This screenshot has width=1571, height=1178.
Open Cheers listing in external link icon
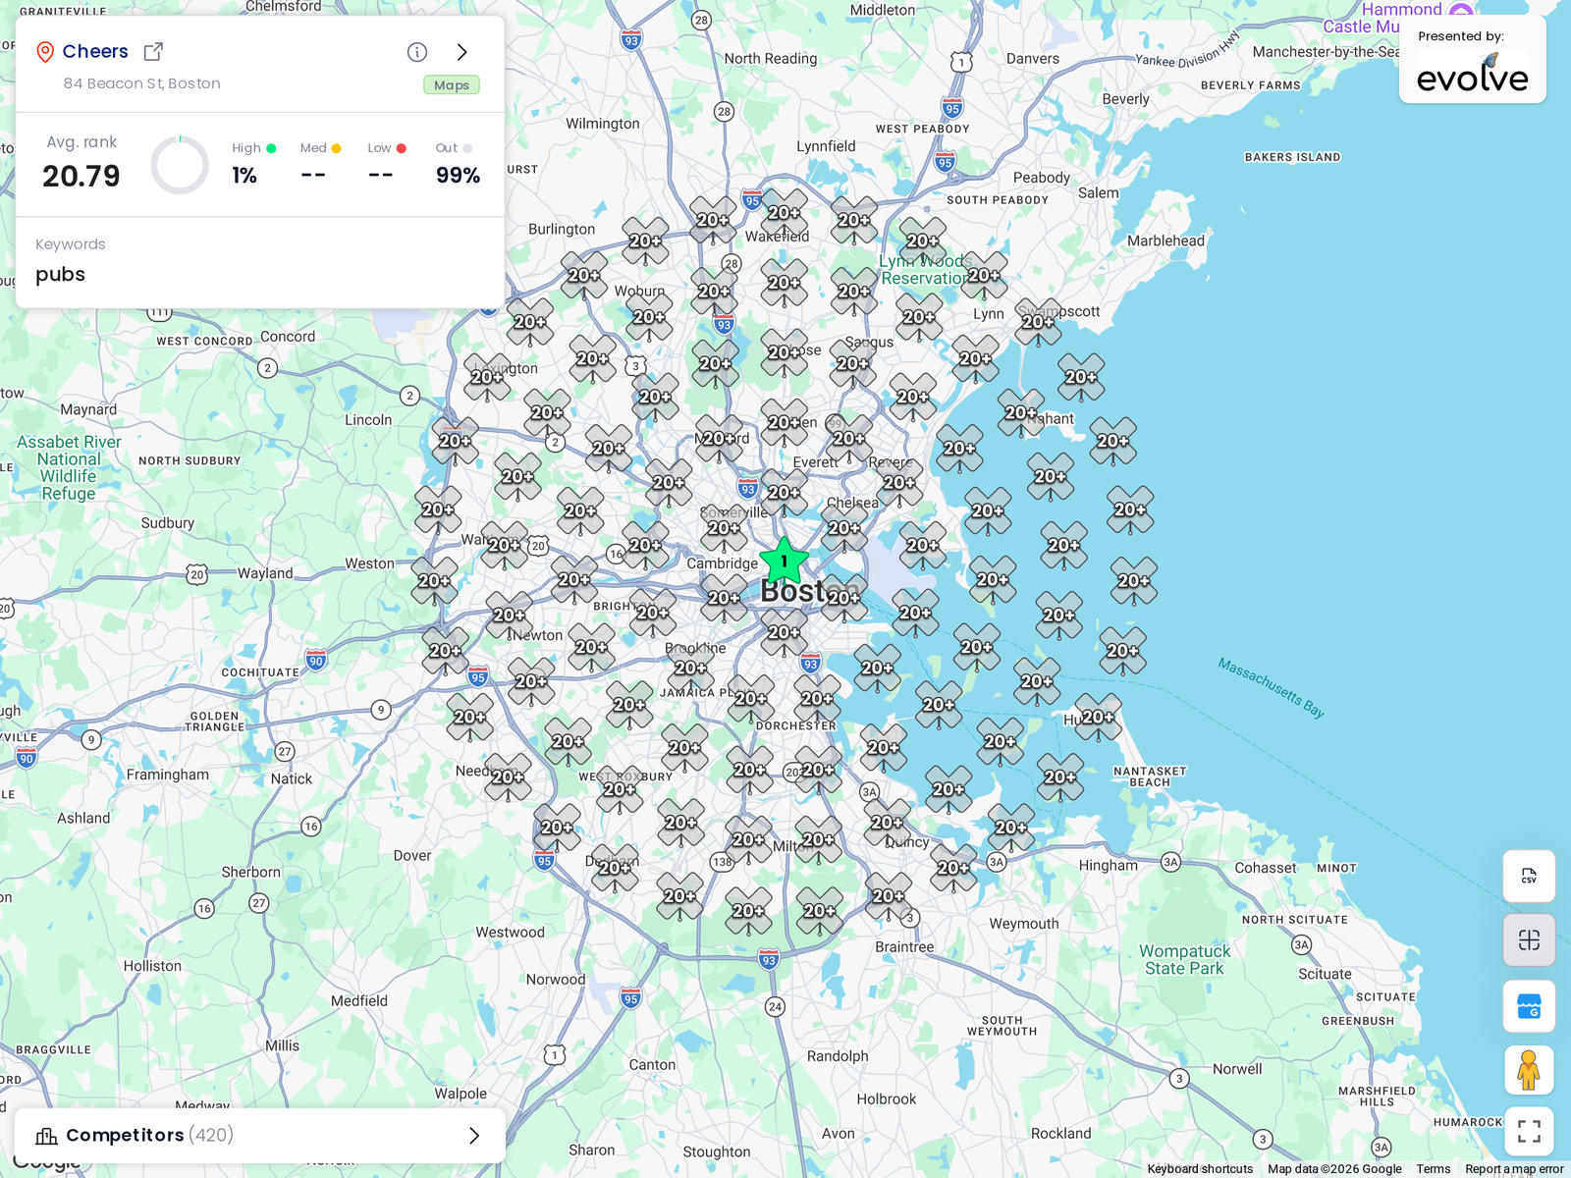(153, 51)
